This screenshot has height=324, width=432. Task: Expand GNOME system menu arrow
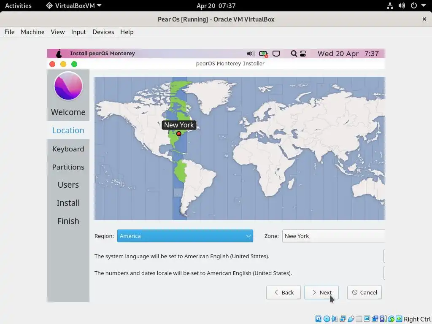pos(424,5)
